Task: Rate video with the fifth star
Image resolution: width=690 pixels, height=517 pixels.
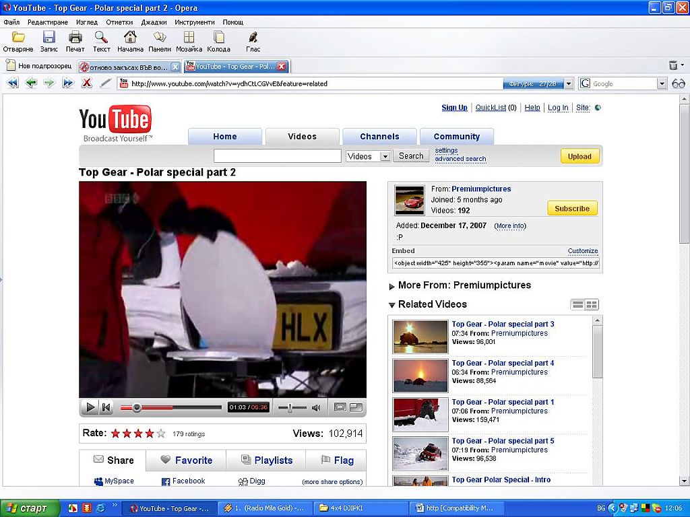Action: click(161, 434)
